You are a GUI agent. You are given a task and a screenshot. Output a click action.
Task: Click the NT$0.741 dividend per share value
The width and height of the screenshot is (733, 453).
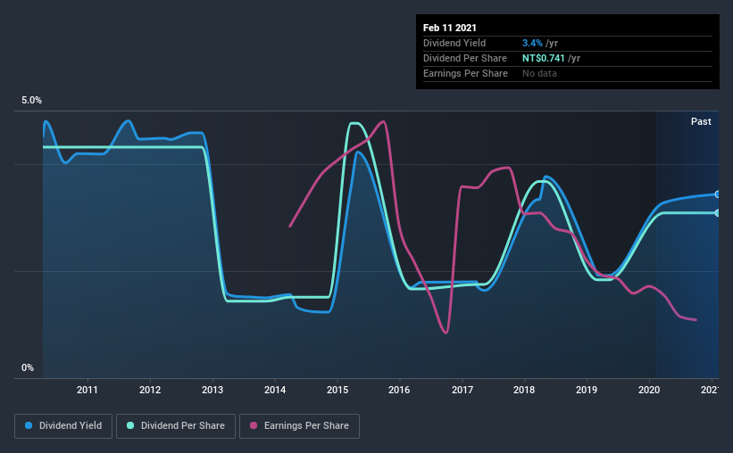pos(544,58)
